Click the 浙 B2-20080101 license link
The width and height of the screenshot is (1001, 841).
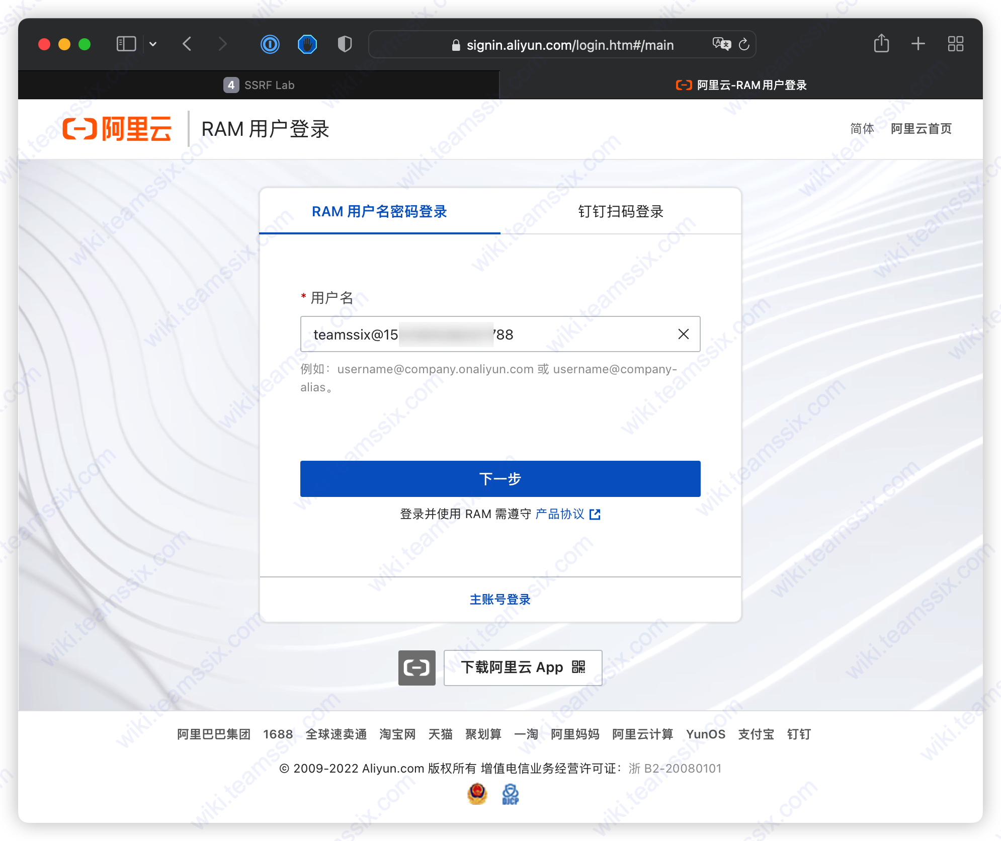tap(675, 769)
